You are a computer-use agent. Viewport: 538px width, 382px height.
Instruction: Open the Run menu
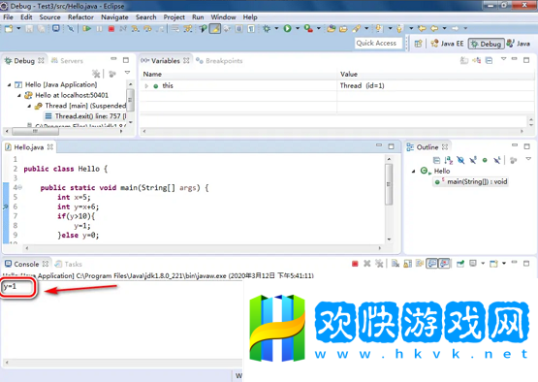click(x=198, y=17)
